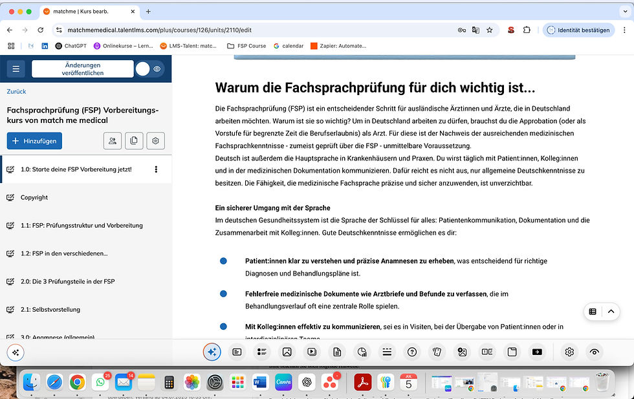Viewport: 634px width, 399px height.
Task: Open Zapier: Automate... bookmark
Action: click(x=338, y=46)
